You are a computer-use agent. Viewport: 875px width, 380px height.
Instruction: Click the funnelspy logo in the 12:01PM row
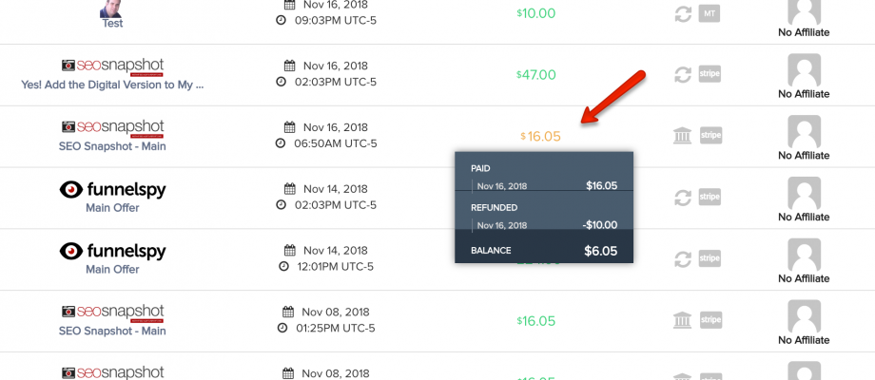(112, 252)
